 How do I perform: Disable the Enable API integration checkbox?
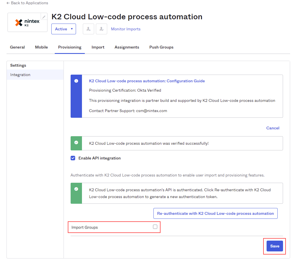(x=73, y=158)
